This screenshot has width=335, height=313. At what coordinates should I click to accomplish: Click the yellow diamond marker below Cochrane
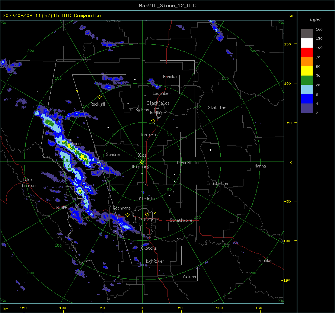tap(127, 215)
